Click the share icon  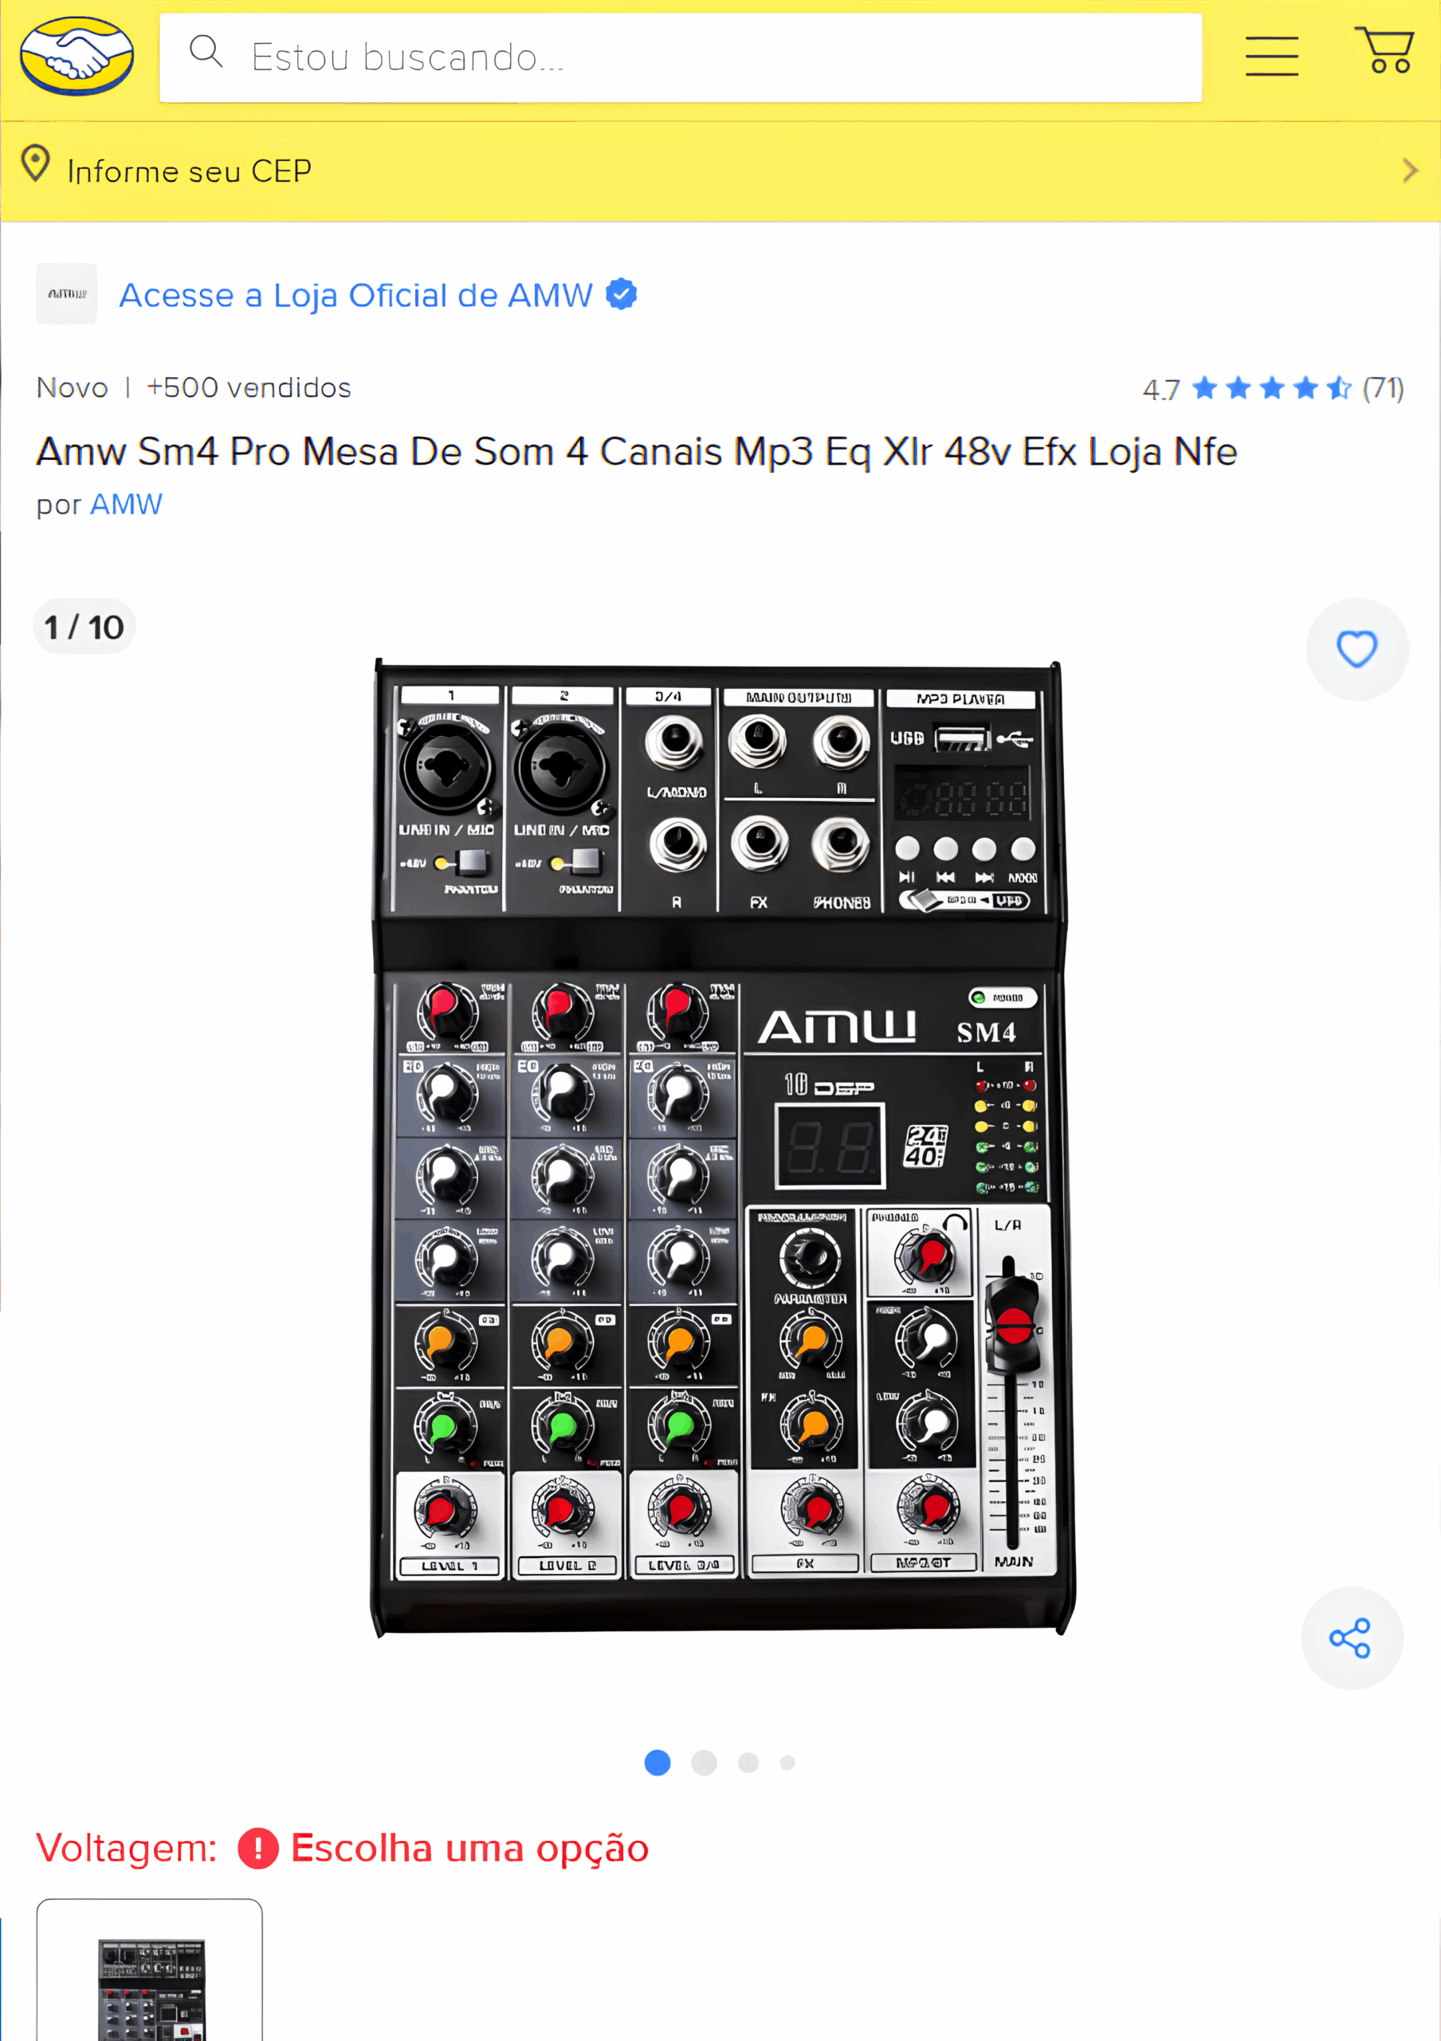click(x=1351, y=1638)
